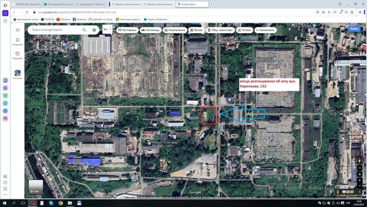The height and width of the screenshot is (207, 367).
Task: Open Saved places in Maps sidebar
Action: [18, 41]
